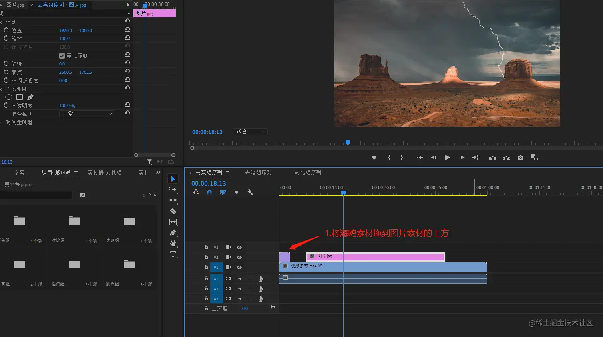Click insert sequences as nests toggle

[x=196, y=192]
